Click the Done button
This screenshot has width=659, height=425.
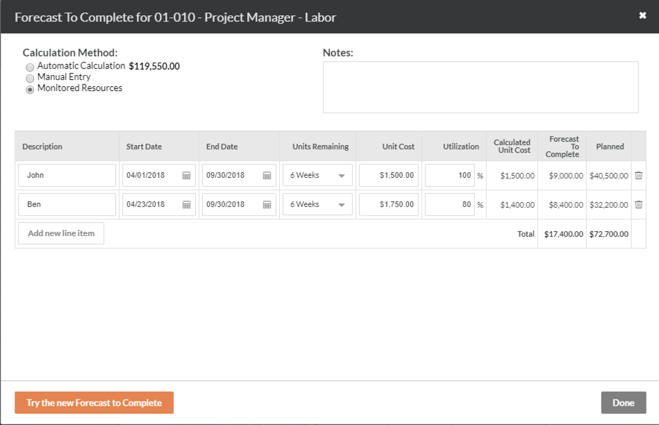click(624, 403)
